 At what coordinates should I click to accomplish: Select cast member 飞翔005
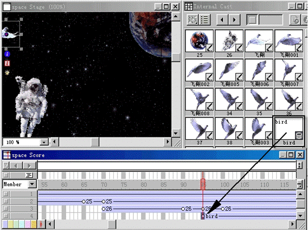[x=229, y=73]
